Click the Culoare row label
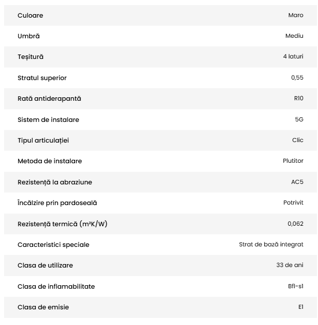 click(x=30, y=16)
